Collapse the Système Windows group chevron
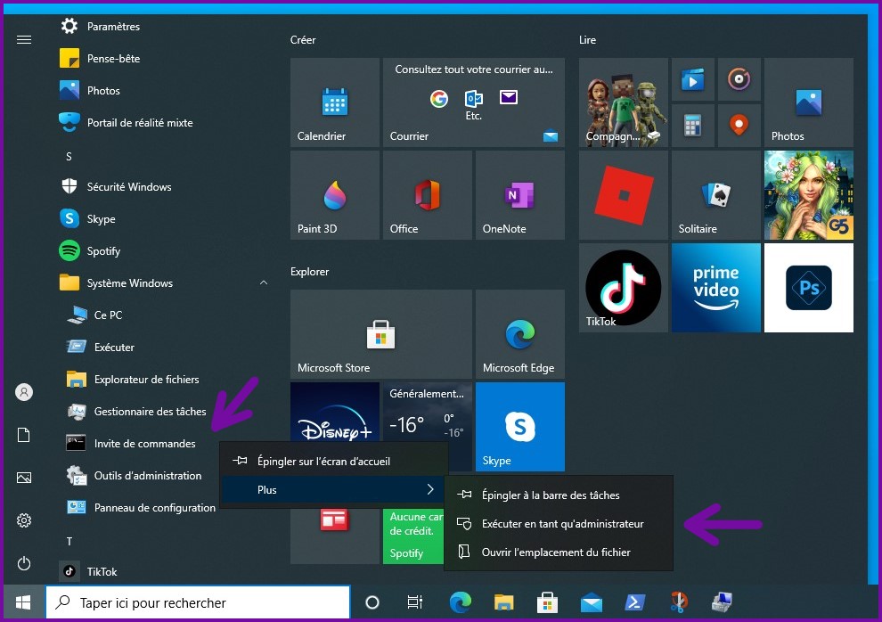This screenshot has width=882, height=622. [264, 282]
